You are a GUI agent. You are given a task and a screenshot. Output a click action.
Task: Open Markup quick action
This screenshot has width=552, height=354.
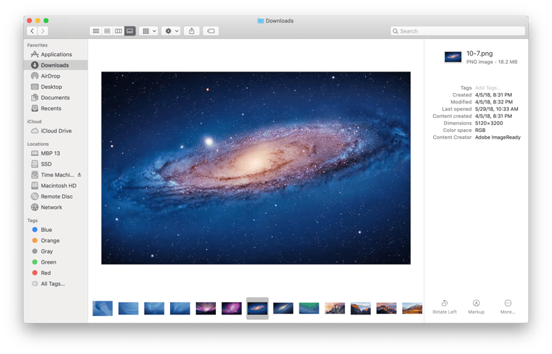point(476,307)
